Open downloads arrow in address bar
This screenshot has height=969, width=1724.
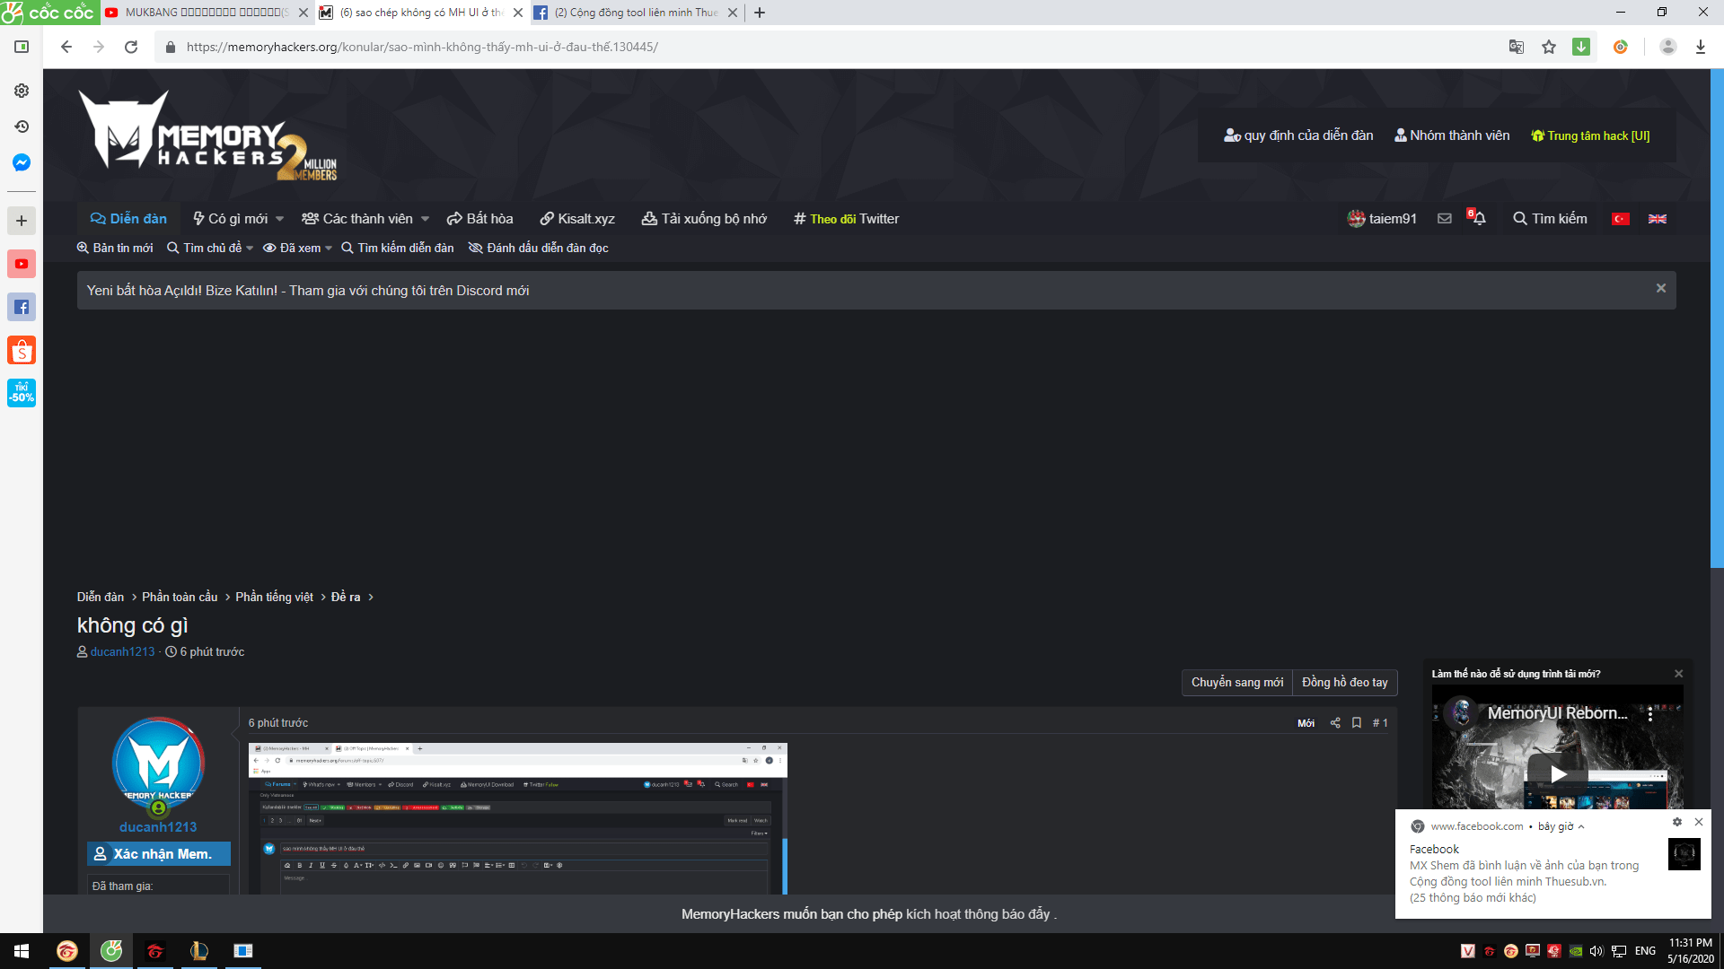[1700, 47]
